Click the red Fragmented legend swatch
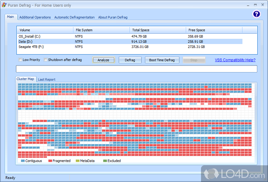Screen dimensions: 268x182 coord(50,161)
